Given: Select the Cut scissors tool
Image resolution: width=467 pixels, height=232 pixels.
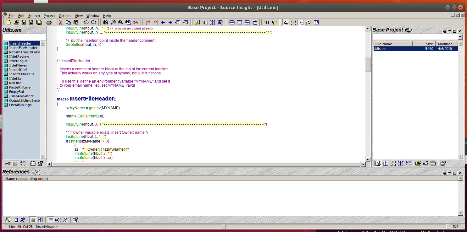Looking at the screenshot, I should coord(61,22).
